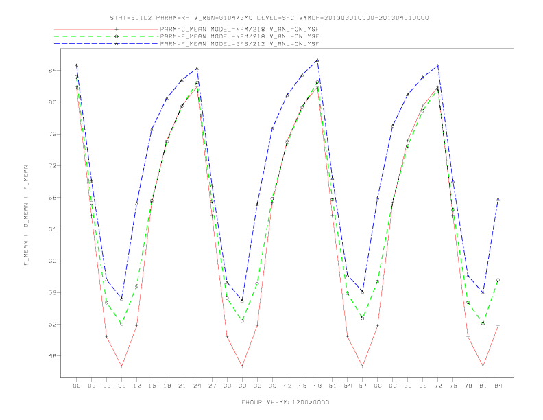Click x-axis forecast hour label 24
543x420 pixels.
(197, 386)
